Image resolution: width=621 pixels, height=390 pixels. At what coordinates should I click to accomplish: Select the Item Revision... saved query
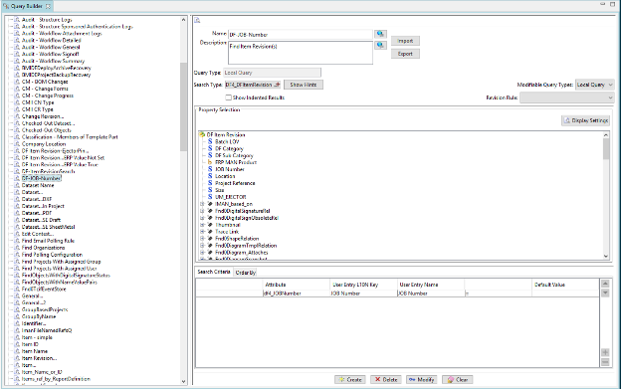point(39,358)
